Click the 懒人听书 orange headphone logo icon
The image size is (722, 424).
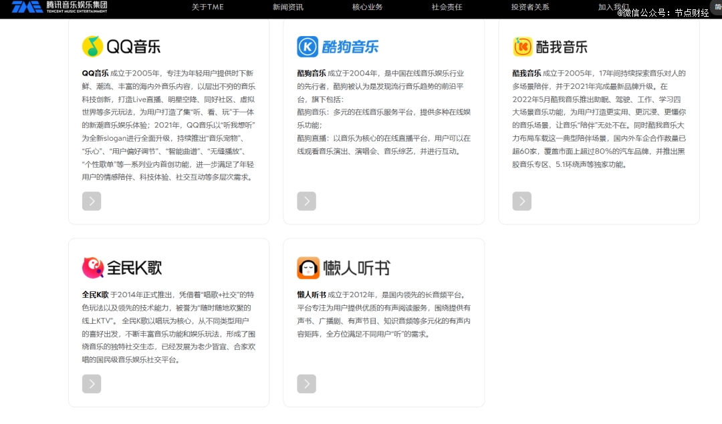(308, 268)
